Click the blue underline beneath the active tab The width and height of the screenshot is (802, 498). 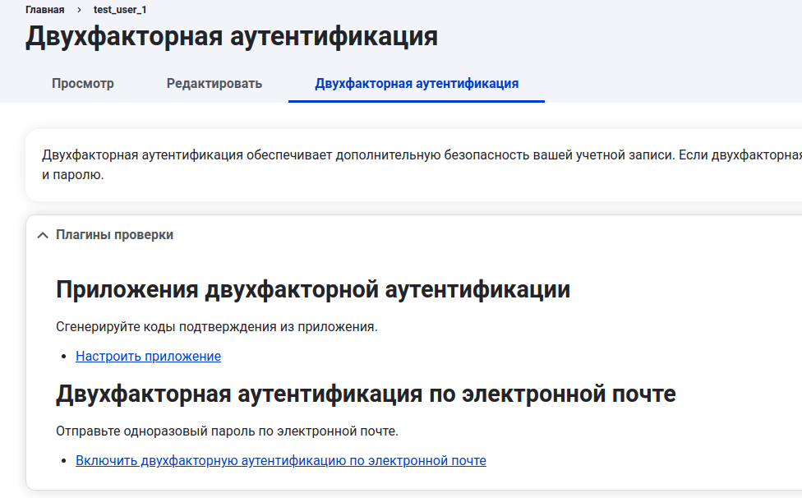tap(417, 101)
